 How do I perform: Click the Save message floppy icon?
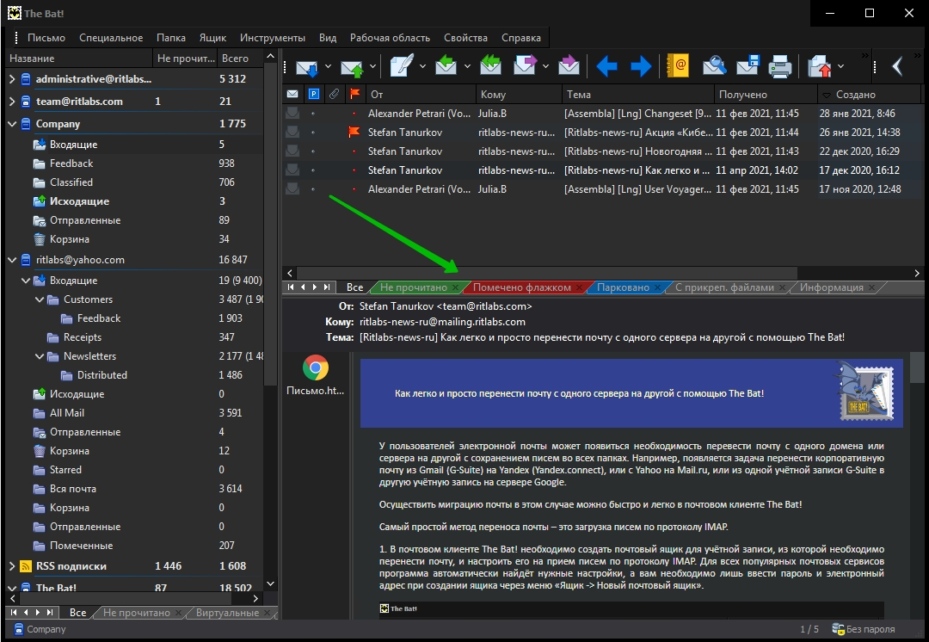pyautogui.click(x=748, y=65)
